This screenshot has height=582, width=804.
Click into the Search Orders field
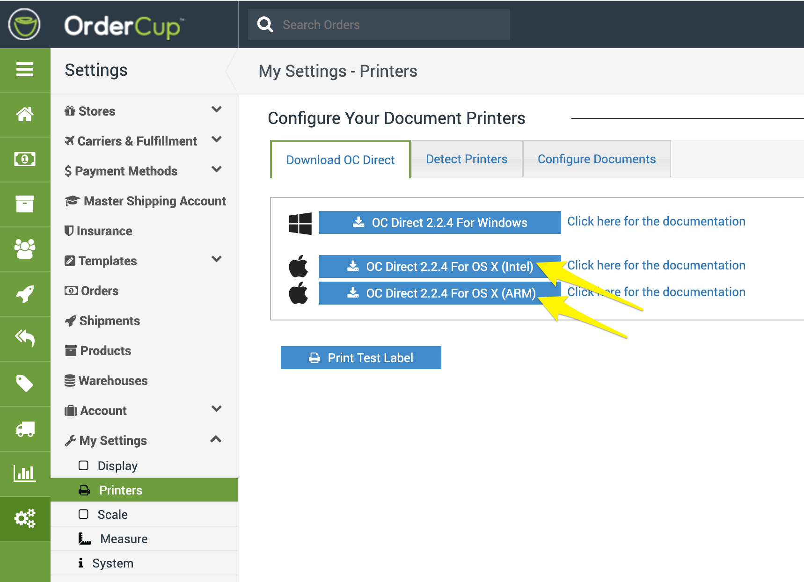379,24
